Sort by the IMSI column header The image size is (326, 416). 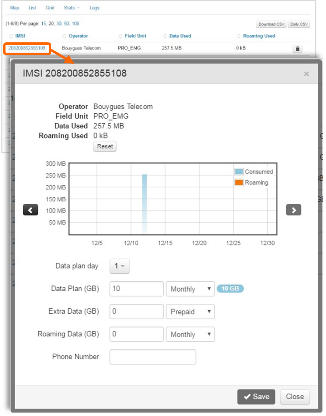[x=20, y=36]
